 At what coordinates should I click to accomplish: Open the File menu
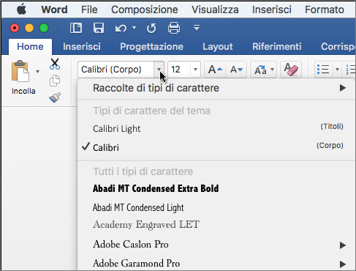[89, 10]
